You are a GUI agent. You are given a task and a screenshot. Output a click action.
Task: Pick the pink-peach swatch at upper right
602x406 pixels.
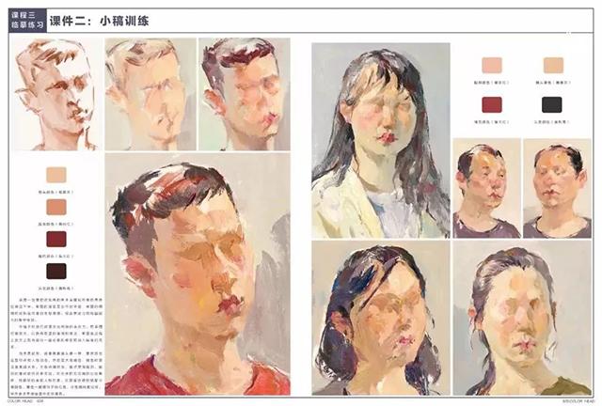[x=492, y=65]
